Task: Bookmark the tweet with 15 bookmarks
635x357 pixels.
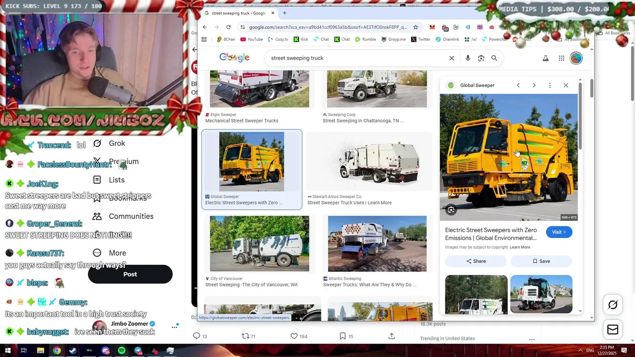Action: 346,336
